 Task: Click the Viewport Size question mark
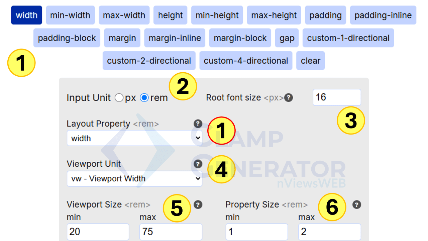(198, 205)
